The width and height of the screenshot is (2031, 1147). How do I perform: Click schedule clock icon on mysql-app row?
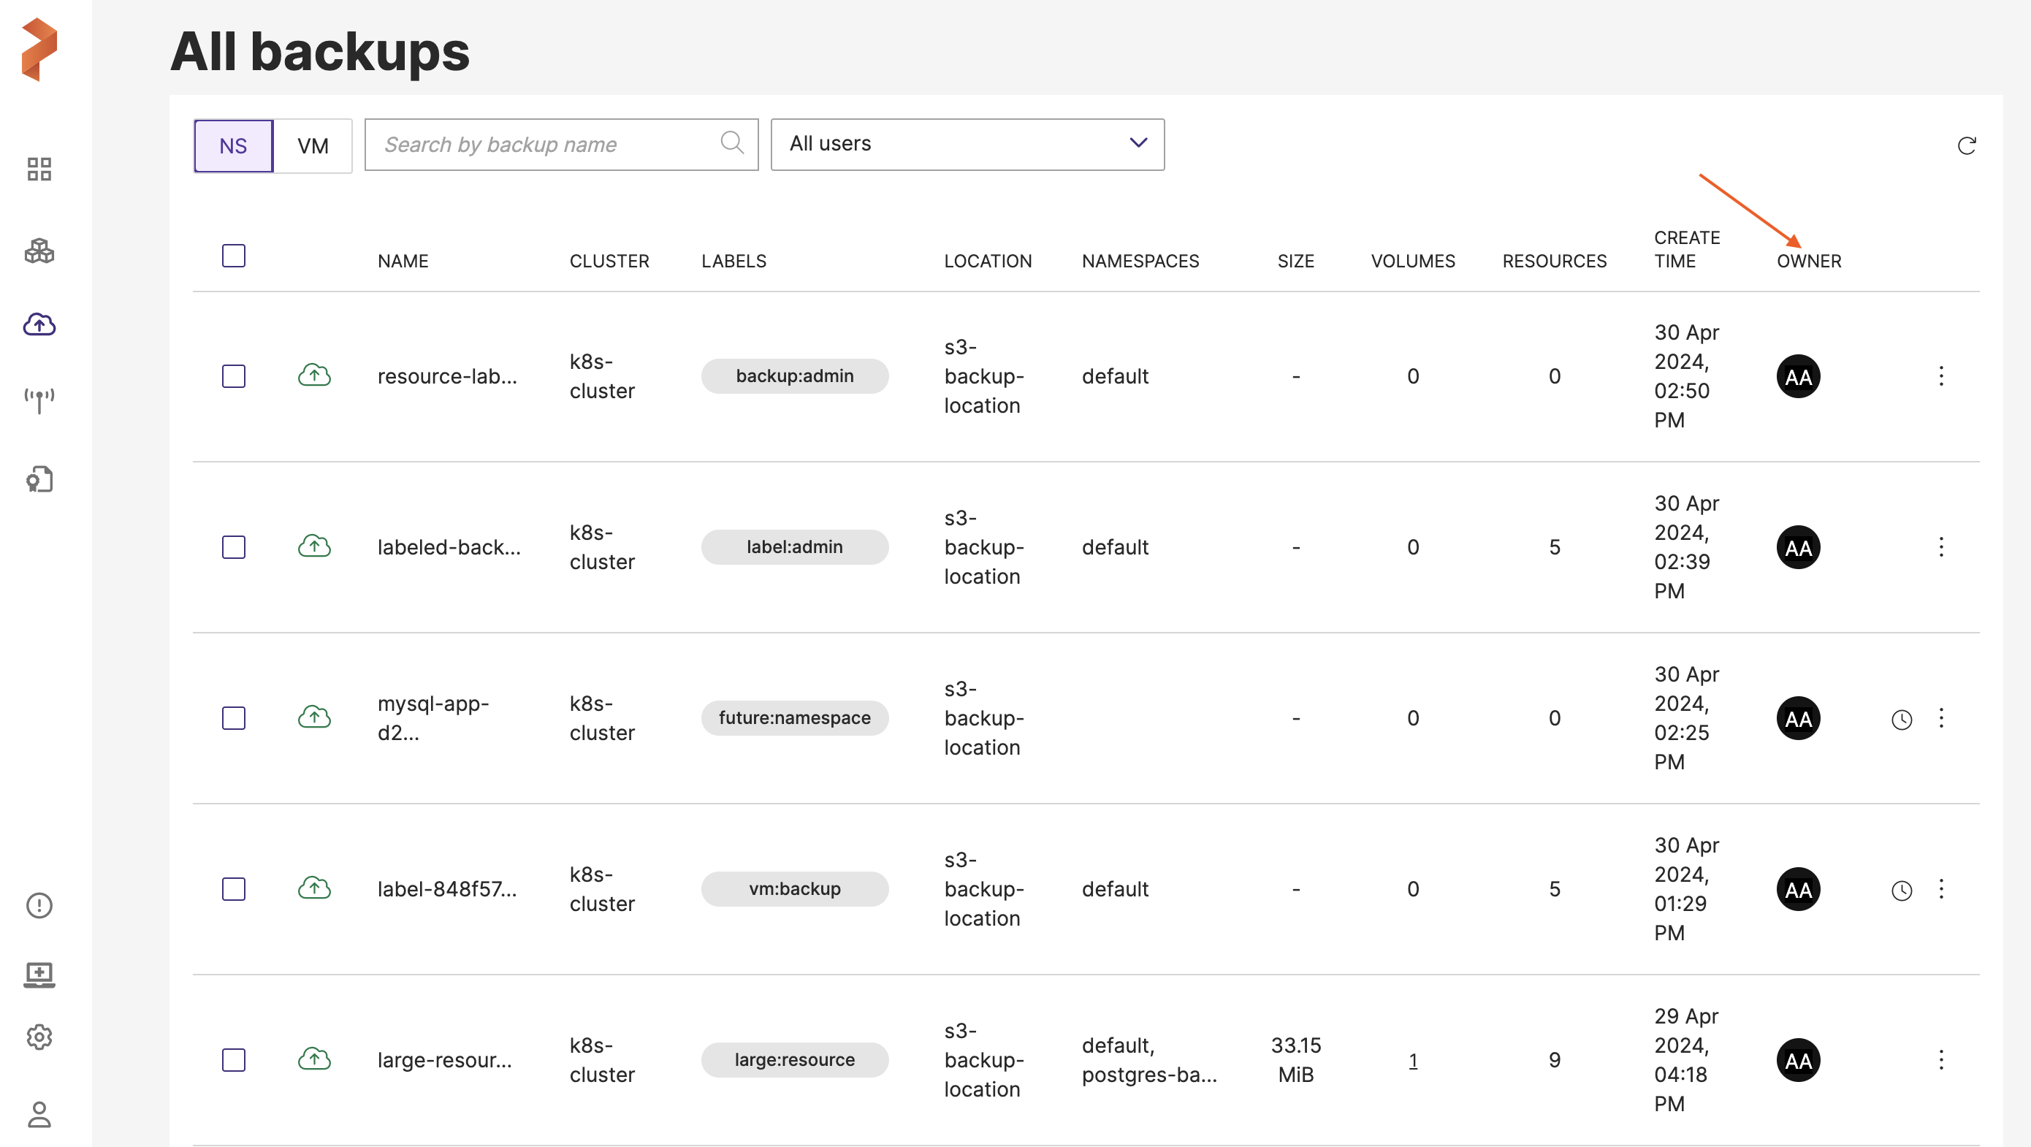(x=1902, y=719)
